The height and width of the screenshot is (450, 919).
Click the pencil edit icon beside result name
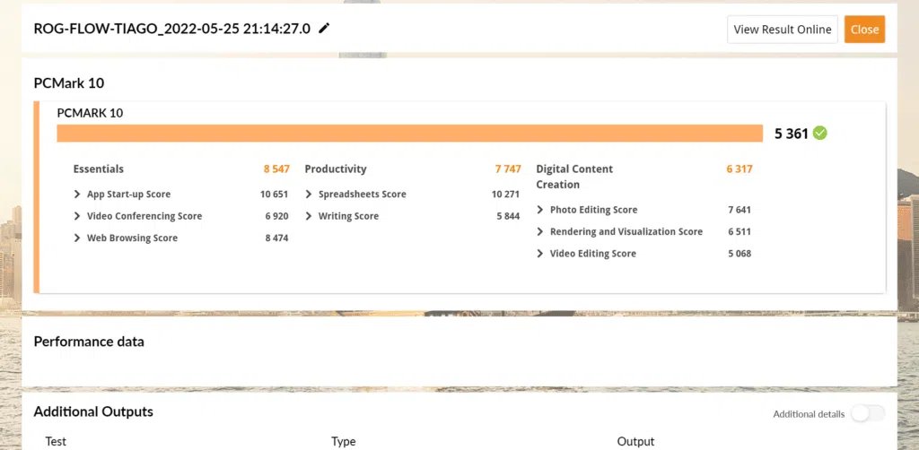point(324,29)
